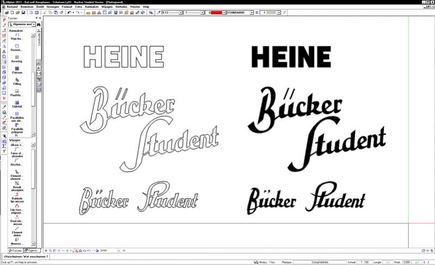
Task: Switch to the Eigenschappen tab
Action: point(32,251)
